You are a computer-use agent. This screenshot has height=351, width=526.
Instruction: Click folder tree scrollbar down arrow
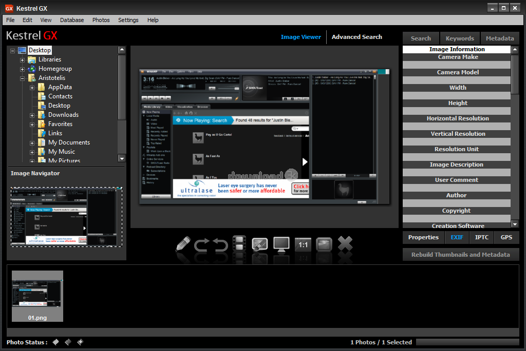tap(122, 158)
